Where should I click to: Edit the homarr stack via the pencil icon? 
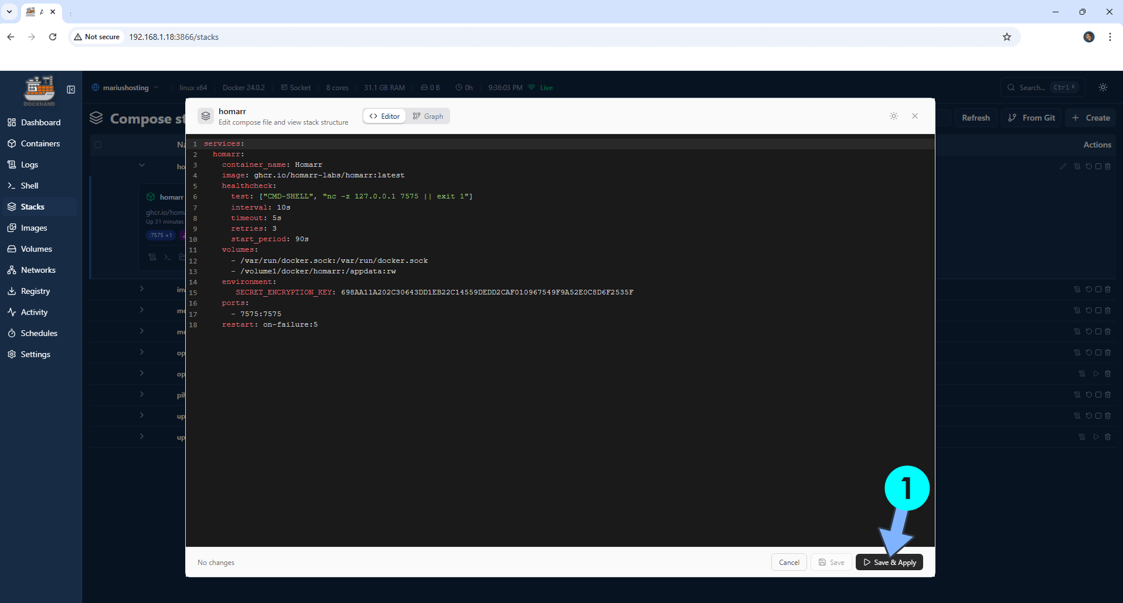[x=1064, y=166]
